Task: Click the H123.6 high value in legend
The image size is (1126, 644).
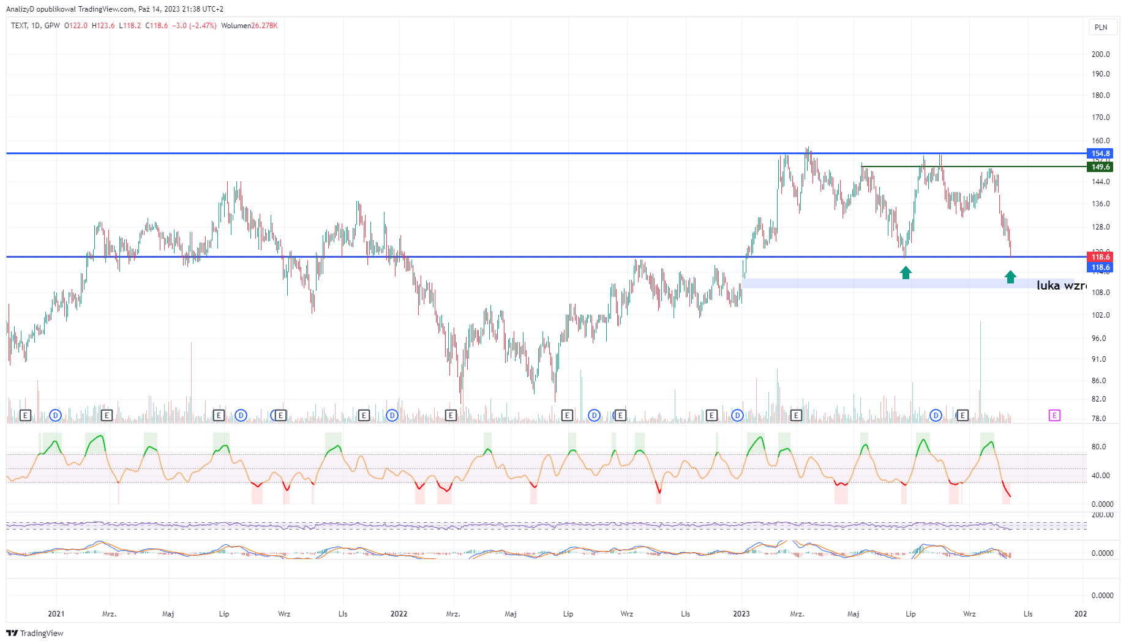Action: pos(103,26)
